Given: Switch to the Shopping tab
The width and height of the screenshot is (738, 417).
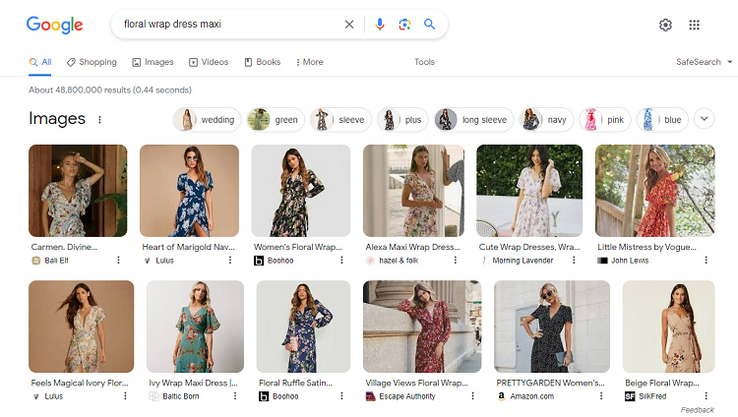Looking at the screenshot, I should click(x=92, y=62).
